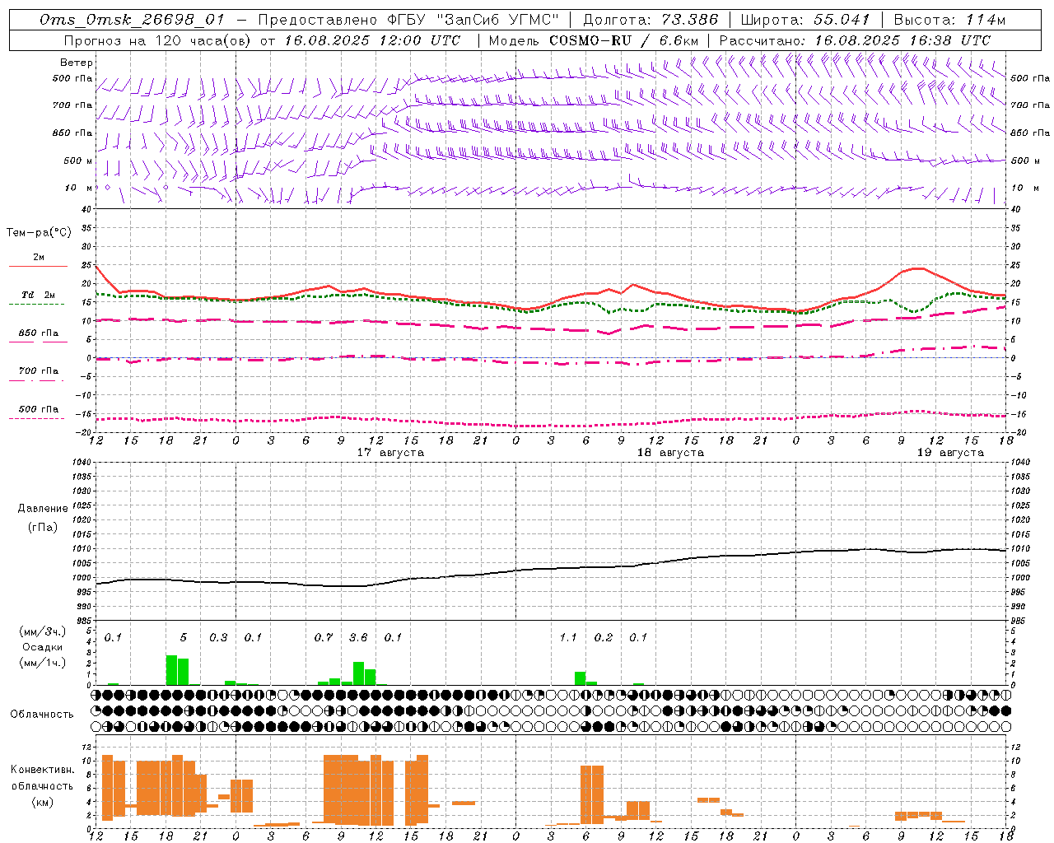Click the Тем-ра(°C) panel label
This screenshot has width=1054, height=843.
(x=39, y=233)
